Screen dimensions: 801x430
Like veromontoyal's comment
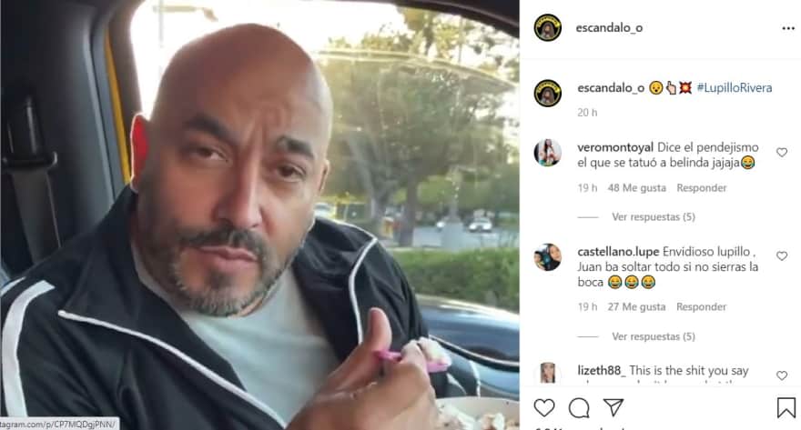click(782, 152)
